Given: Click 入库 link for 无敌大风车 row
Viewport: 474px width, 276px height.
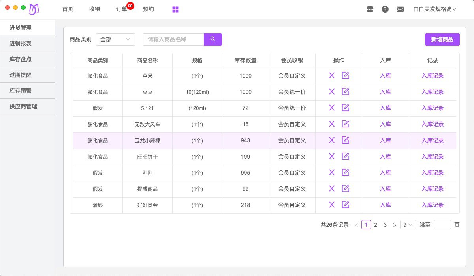Looking at the screenshot, I should (x=386, y=124).
